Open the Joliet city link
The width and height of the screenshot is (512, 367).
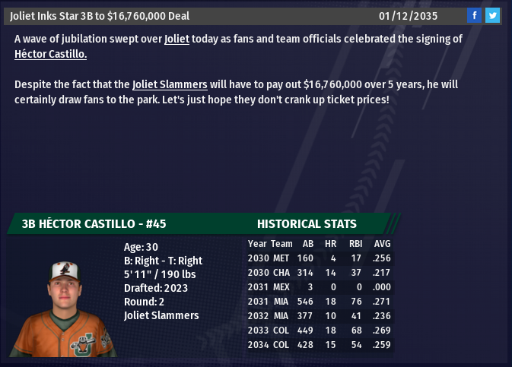[x=176, y=39]
